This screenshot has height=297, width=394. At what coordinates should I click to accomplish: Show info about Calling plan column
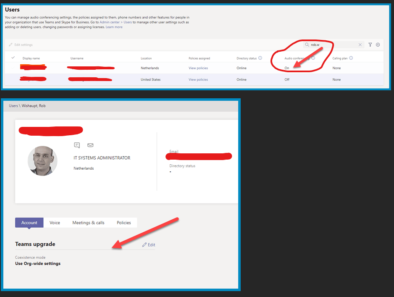[351, 58]
